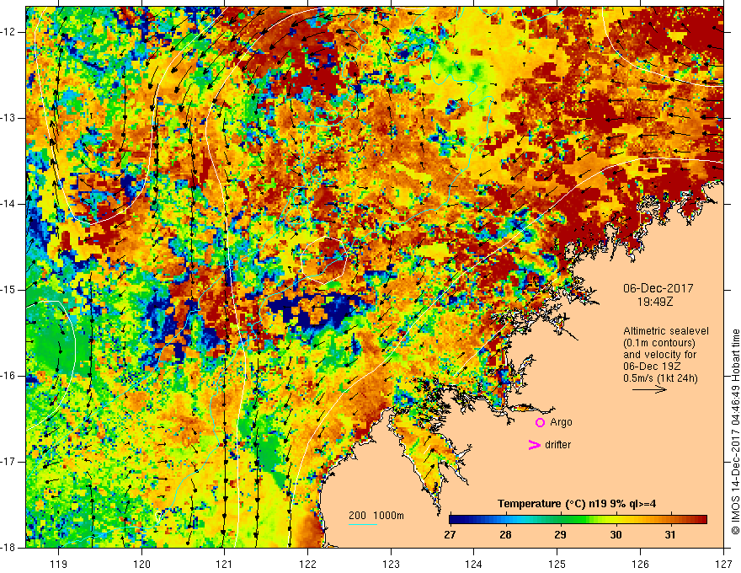Click latitude label -12 on left axis
The image size is (741, 573).
9,32
